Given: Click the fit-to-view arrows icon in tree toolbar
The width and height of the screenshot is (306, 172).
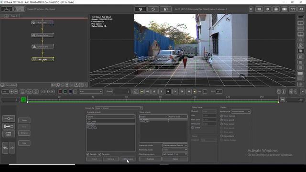Looking at the screenshot, I should (81, 85).
